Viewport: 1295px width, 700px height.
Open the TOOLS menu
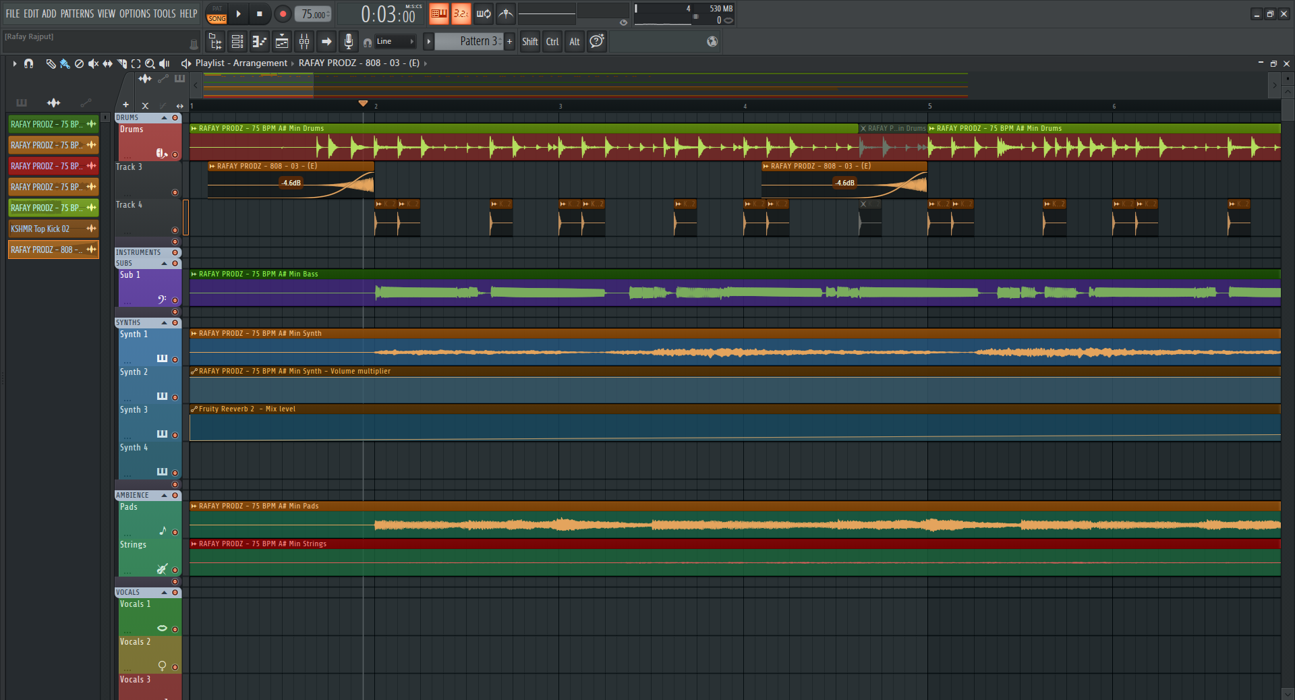(x=164, y=13)
